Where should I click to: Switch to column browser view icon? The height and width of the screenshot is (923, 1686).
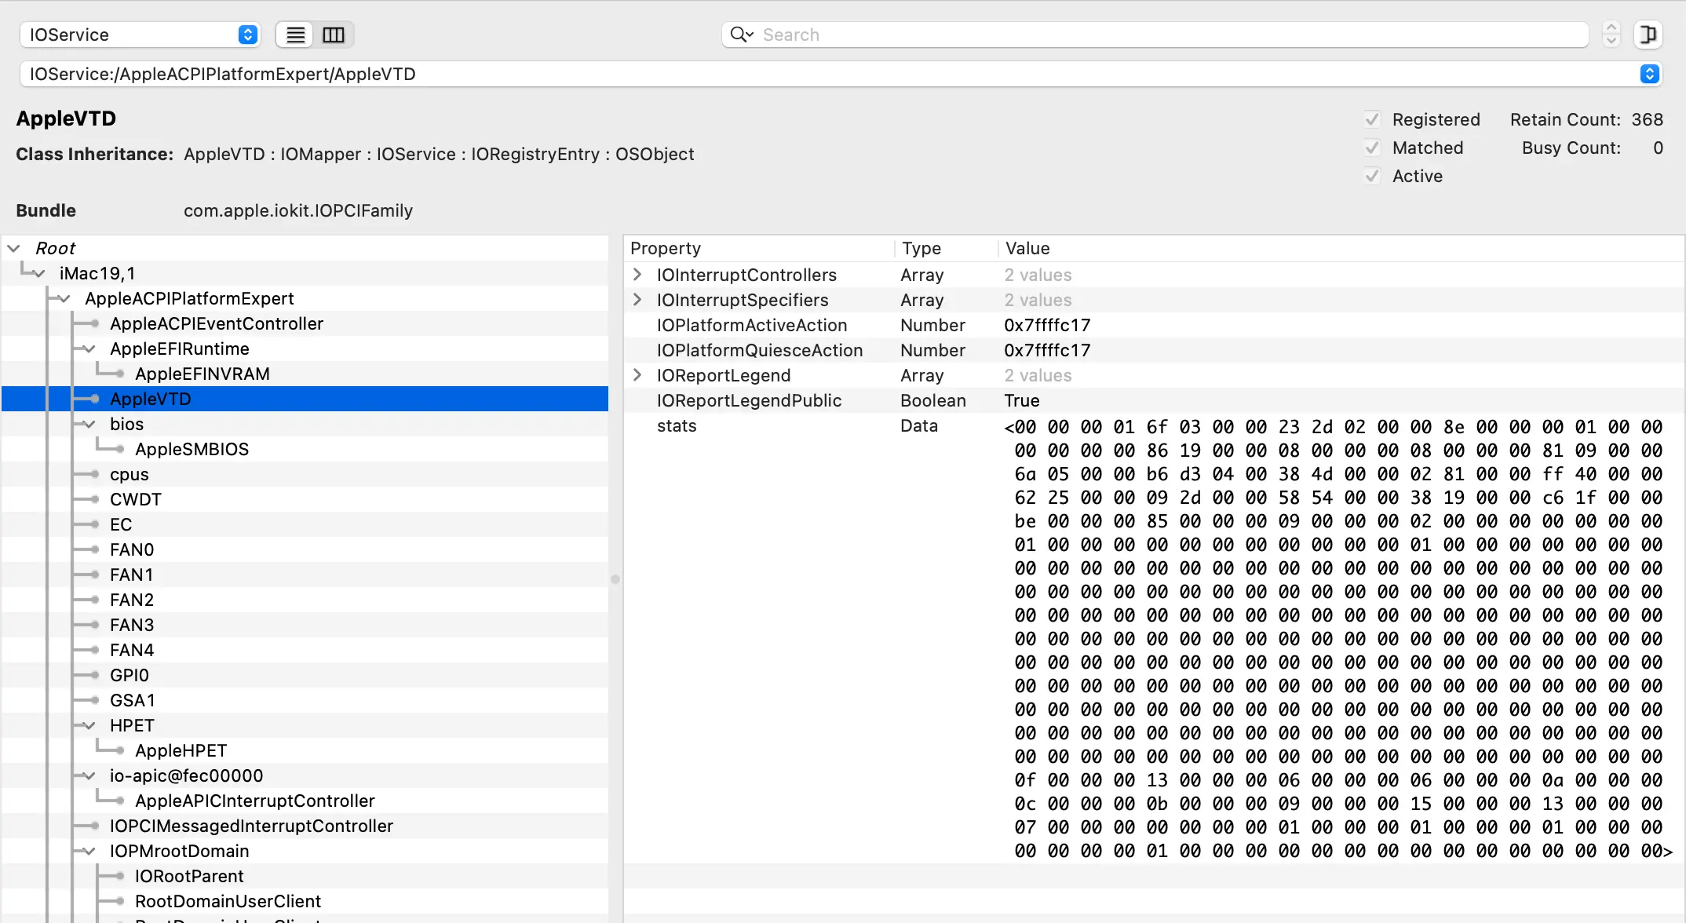[334, 35]
